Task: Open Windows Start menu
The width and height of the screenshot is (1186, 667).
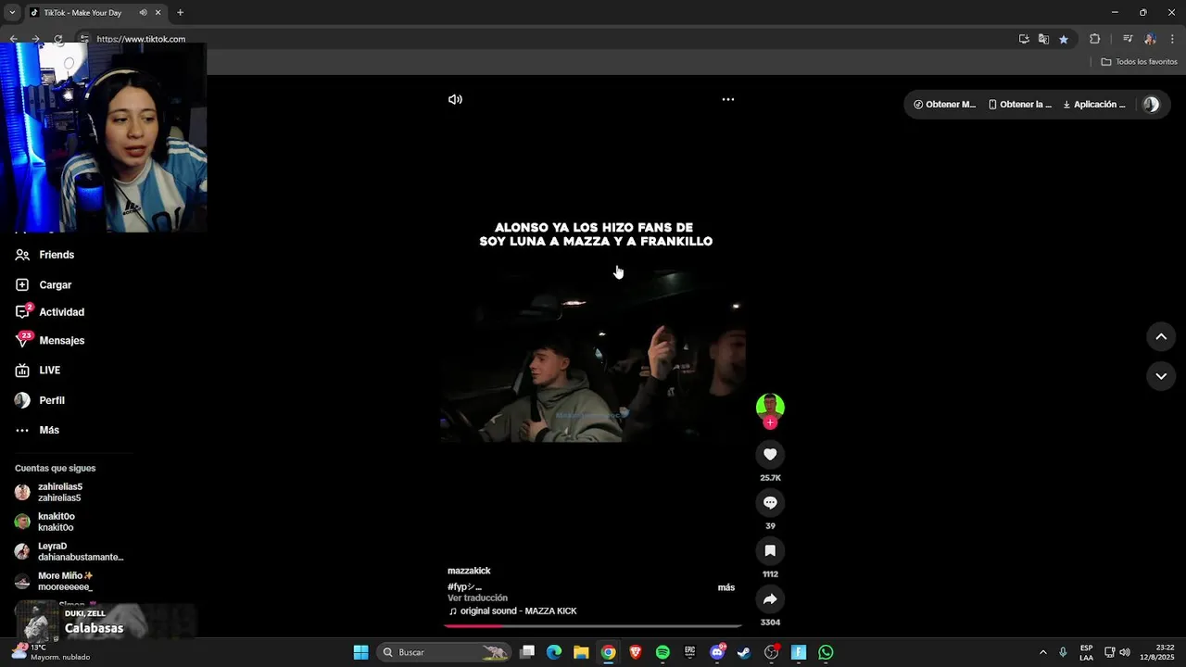Action: click(x=360, y=652)
